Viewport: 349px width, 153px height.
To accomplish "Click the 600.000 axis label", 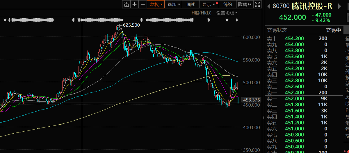I will point(251,37).
